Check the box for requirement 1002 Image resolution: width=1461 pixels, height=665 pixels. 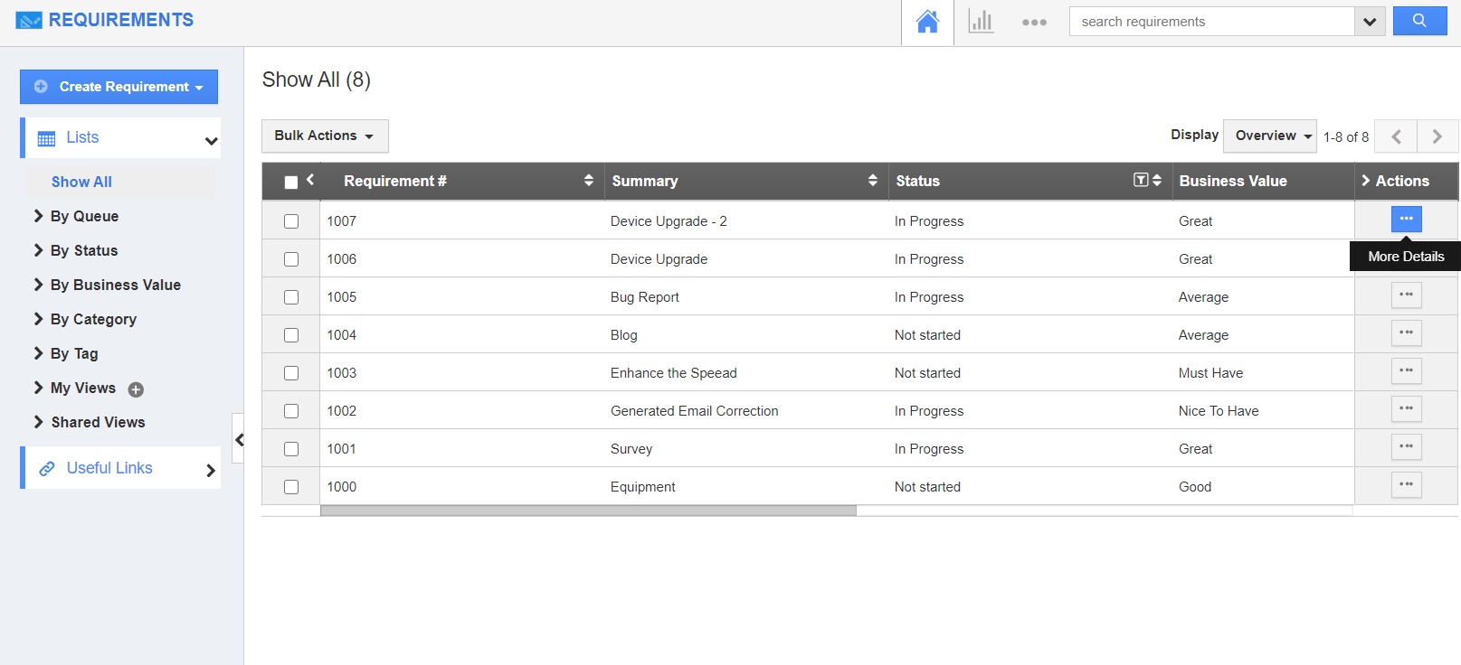point(291,411)
